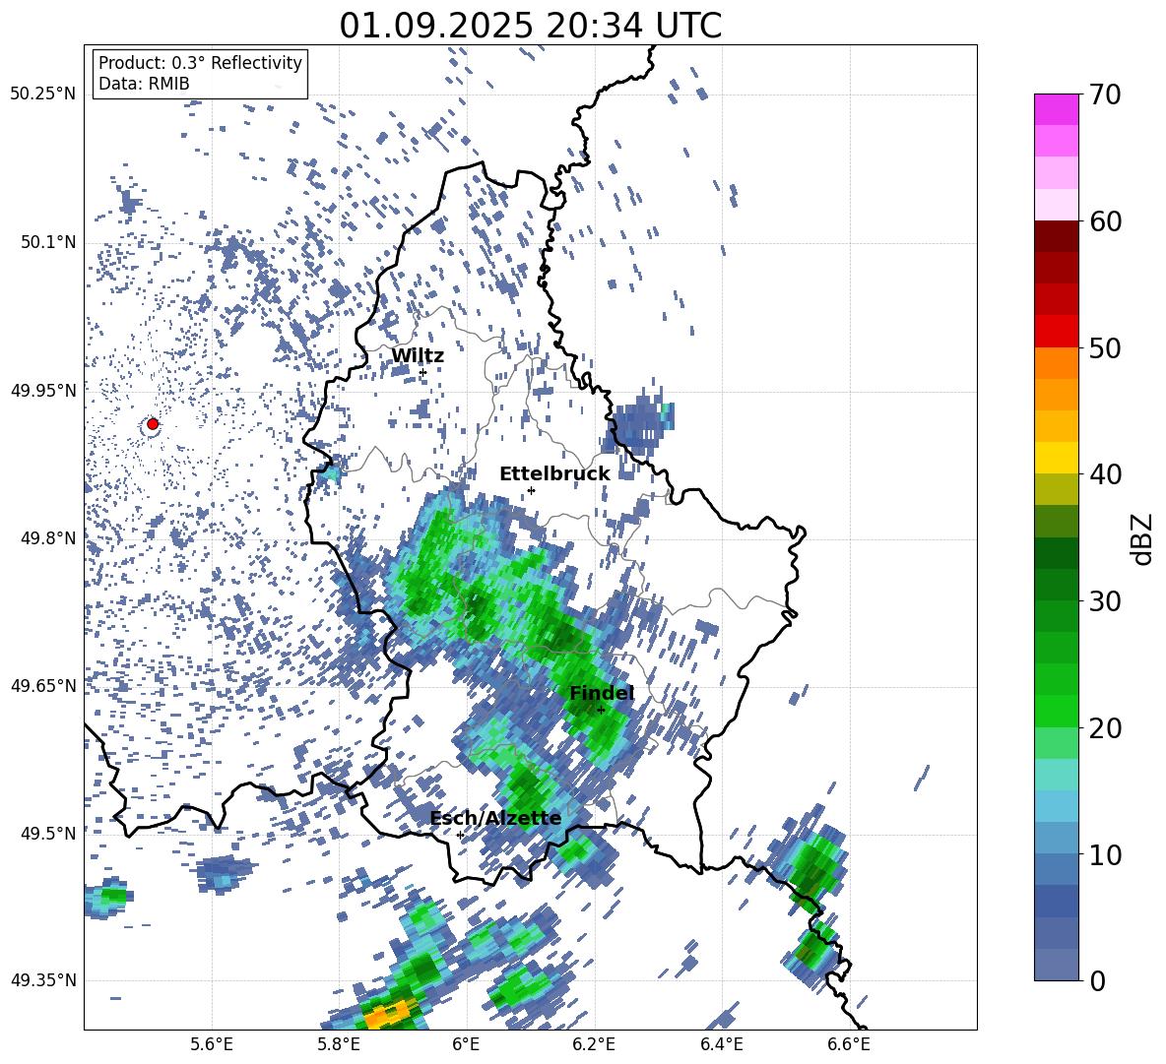Image resolution: width=1166 pixels, height=1064 pixels.
Task: Click the title 01.09.2025 20:34 UTC
Action: [530, 26]
